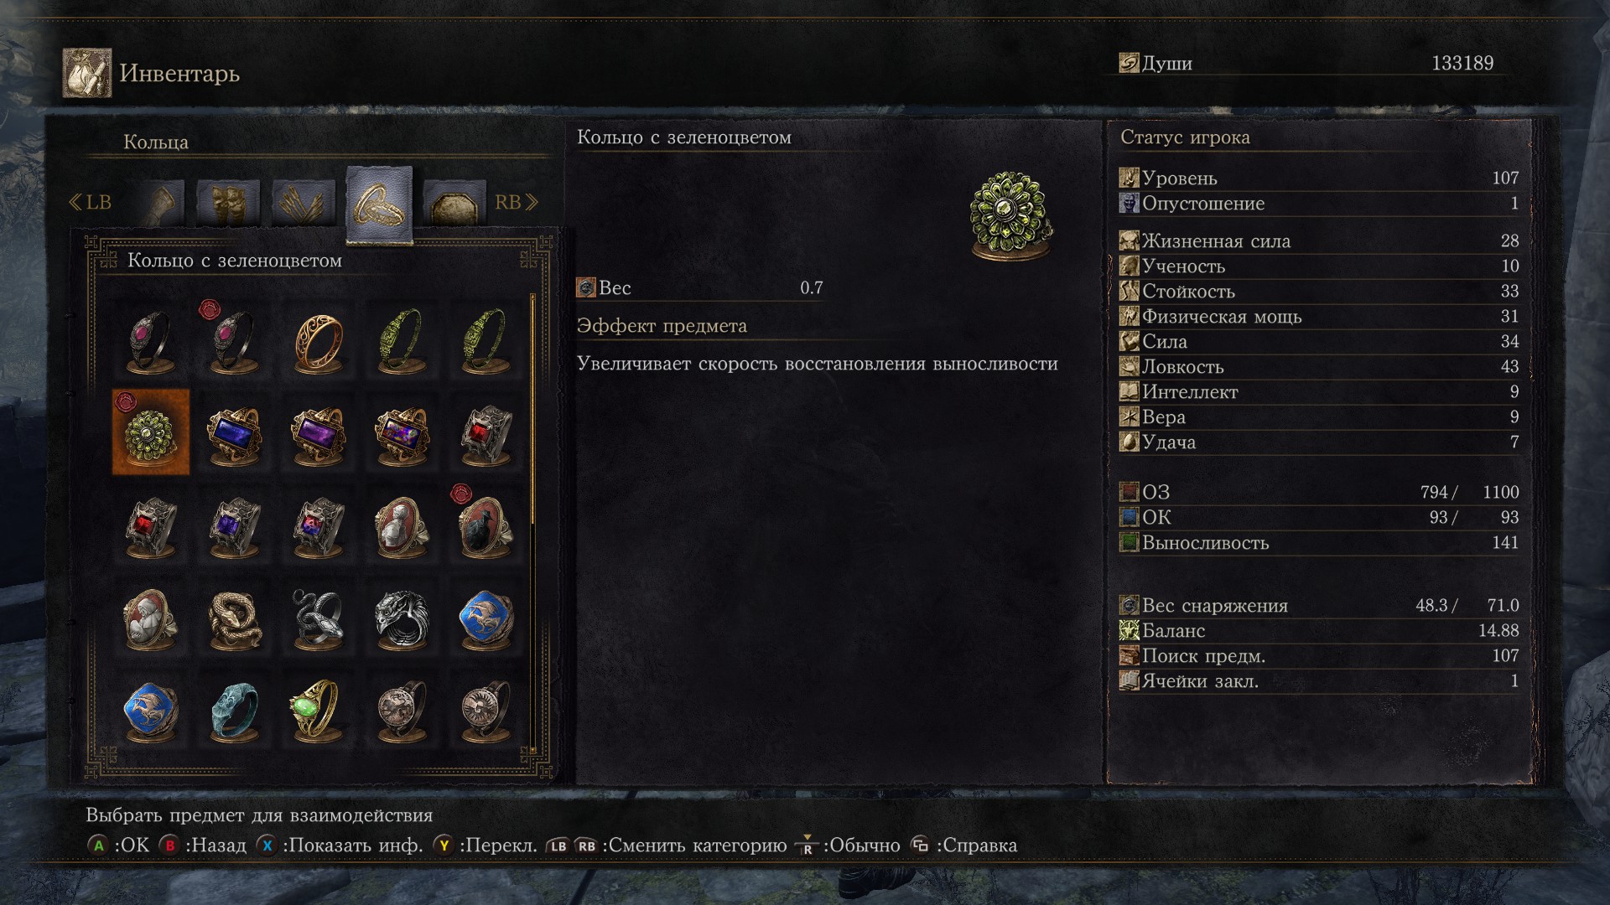Click the A :OK prompt
The width and height of the screenshot is (1610, 905).
tap(118, 845)
